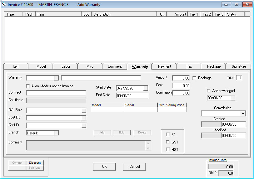
Task: Click the Comment text area
Action: tap(86, 146)
